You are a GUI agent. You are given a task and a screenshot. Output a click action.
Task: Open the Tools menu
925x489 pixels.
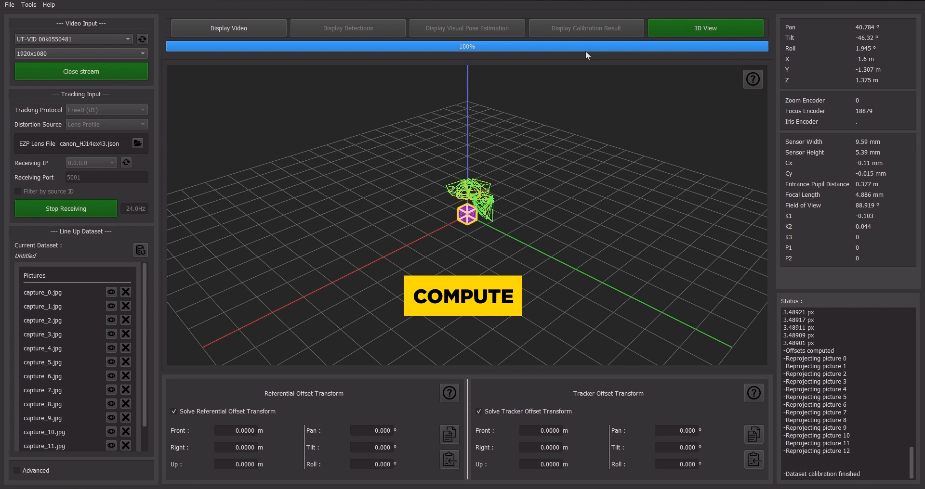pyautogui.click(x=28, y=4)
